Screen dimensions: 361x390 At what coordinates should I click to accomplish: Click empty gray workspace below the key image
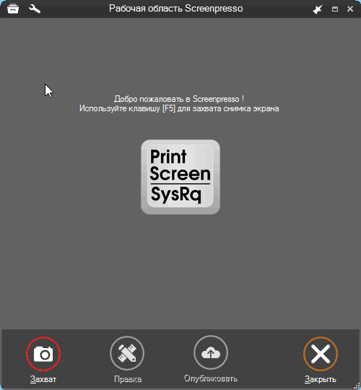tap(180, 271)
